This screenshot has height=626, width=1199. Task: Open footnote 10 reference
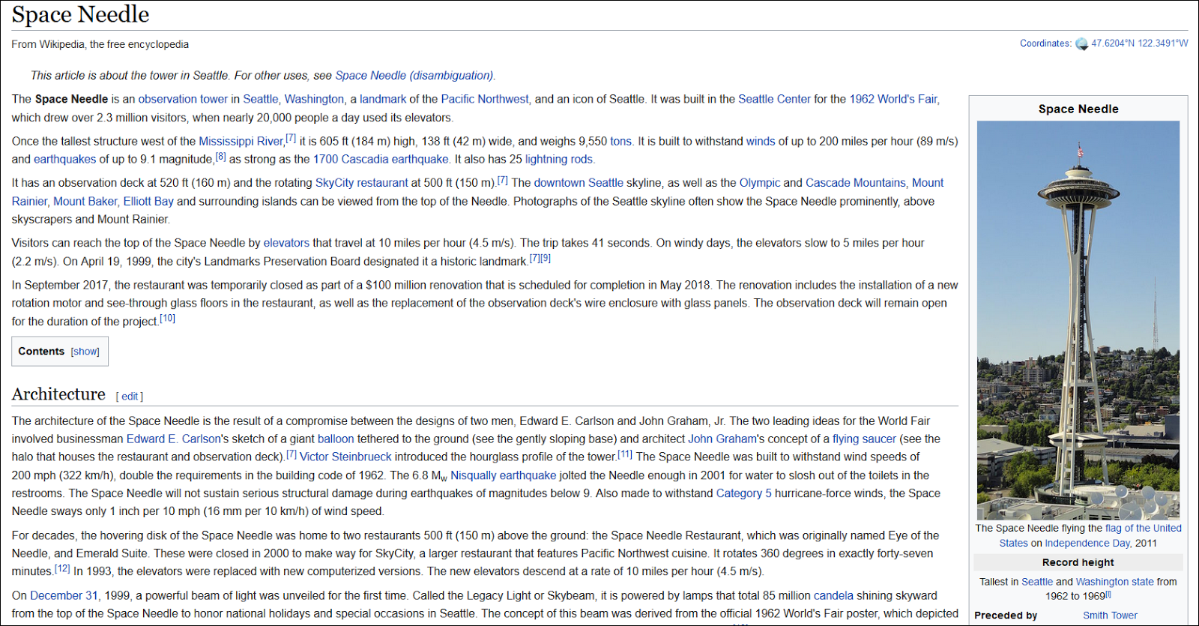point(168,318)
